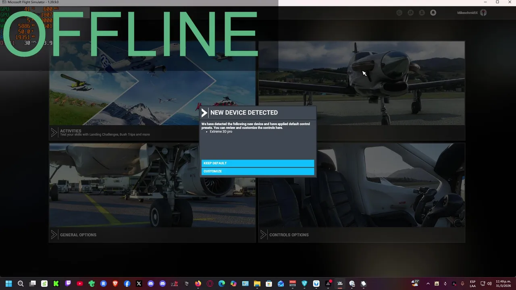Click the MikeschmidtX username
516x290 pixels.
coord(467,13)
